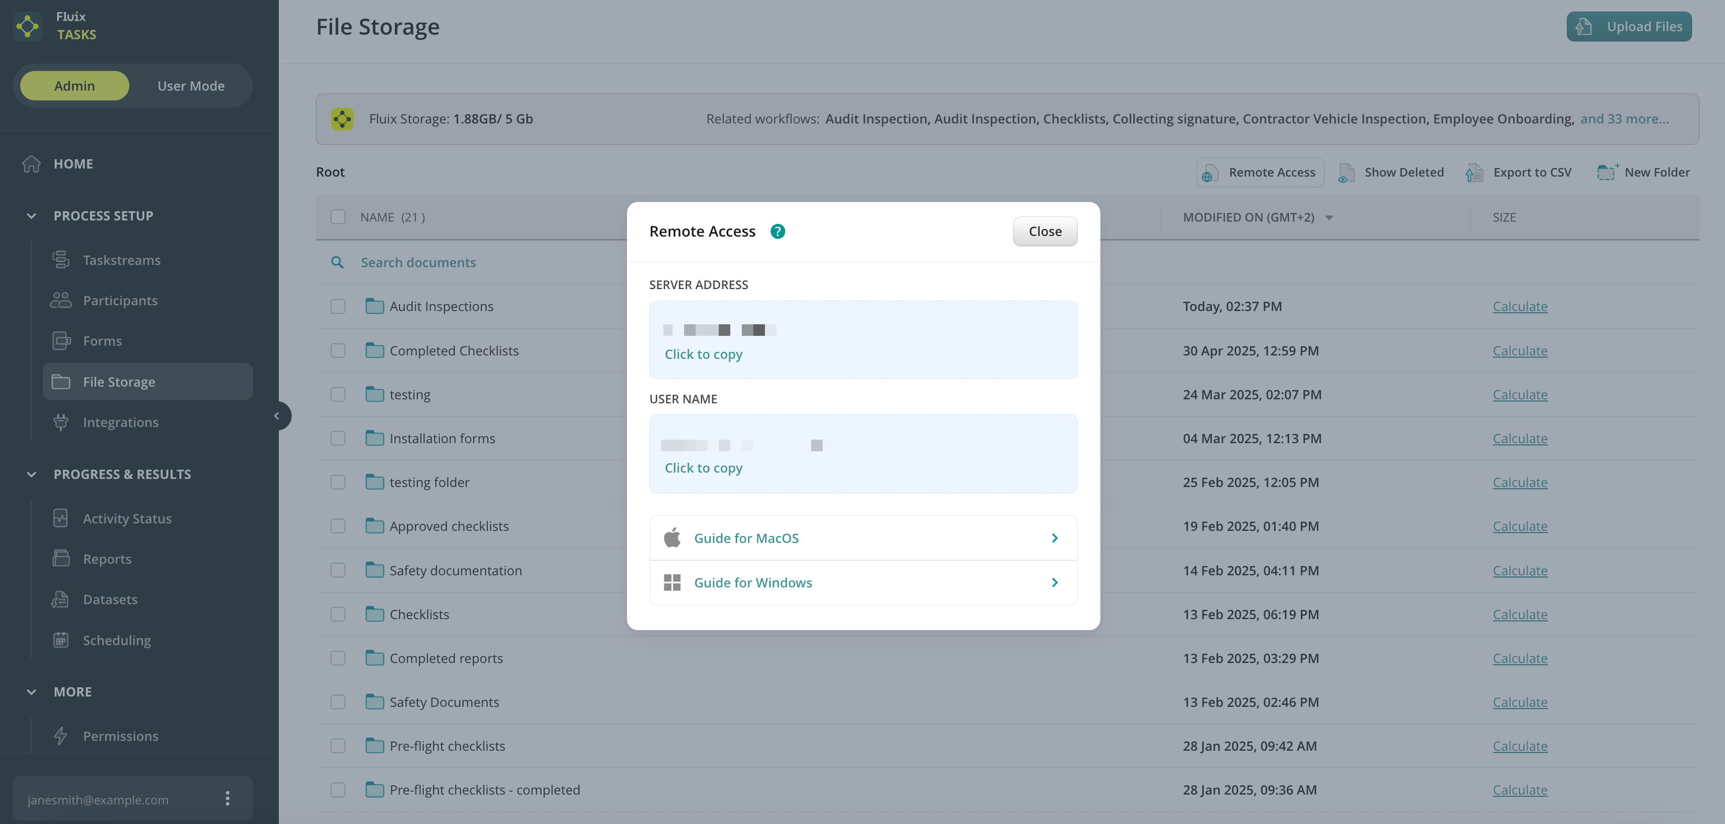Click the Fluix Tasks logo icon
The width and height of the screenshot is (1725, 824).
(x=28, y=26)
